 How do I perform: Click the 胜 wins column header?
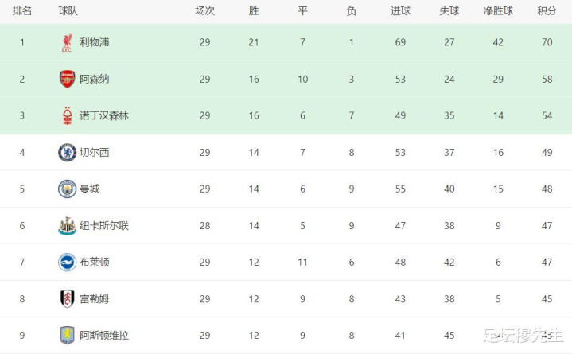click(254, 11)
